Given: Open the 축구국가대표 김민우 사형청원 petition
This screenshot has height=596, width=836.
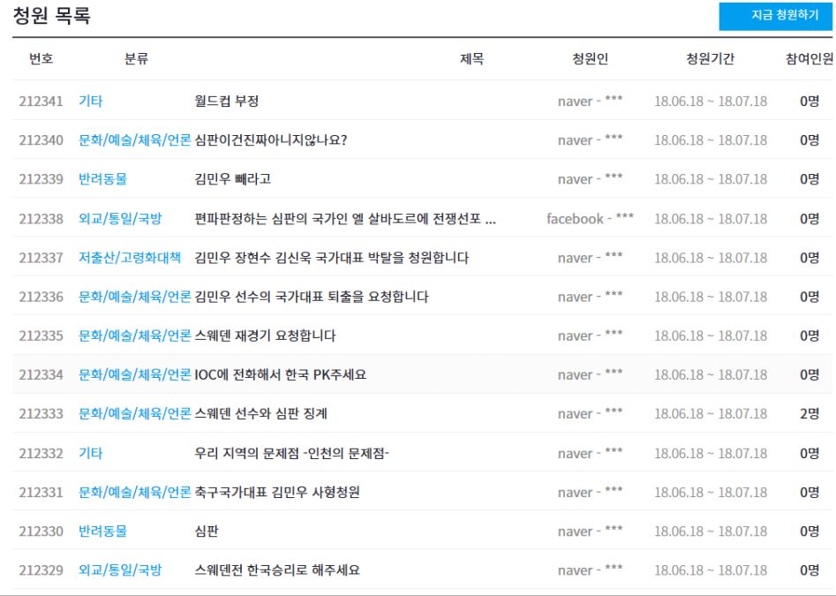Looking at the screenshot, I should 276,492.
